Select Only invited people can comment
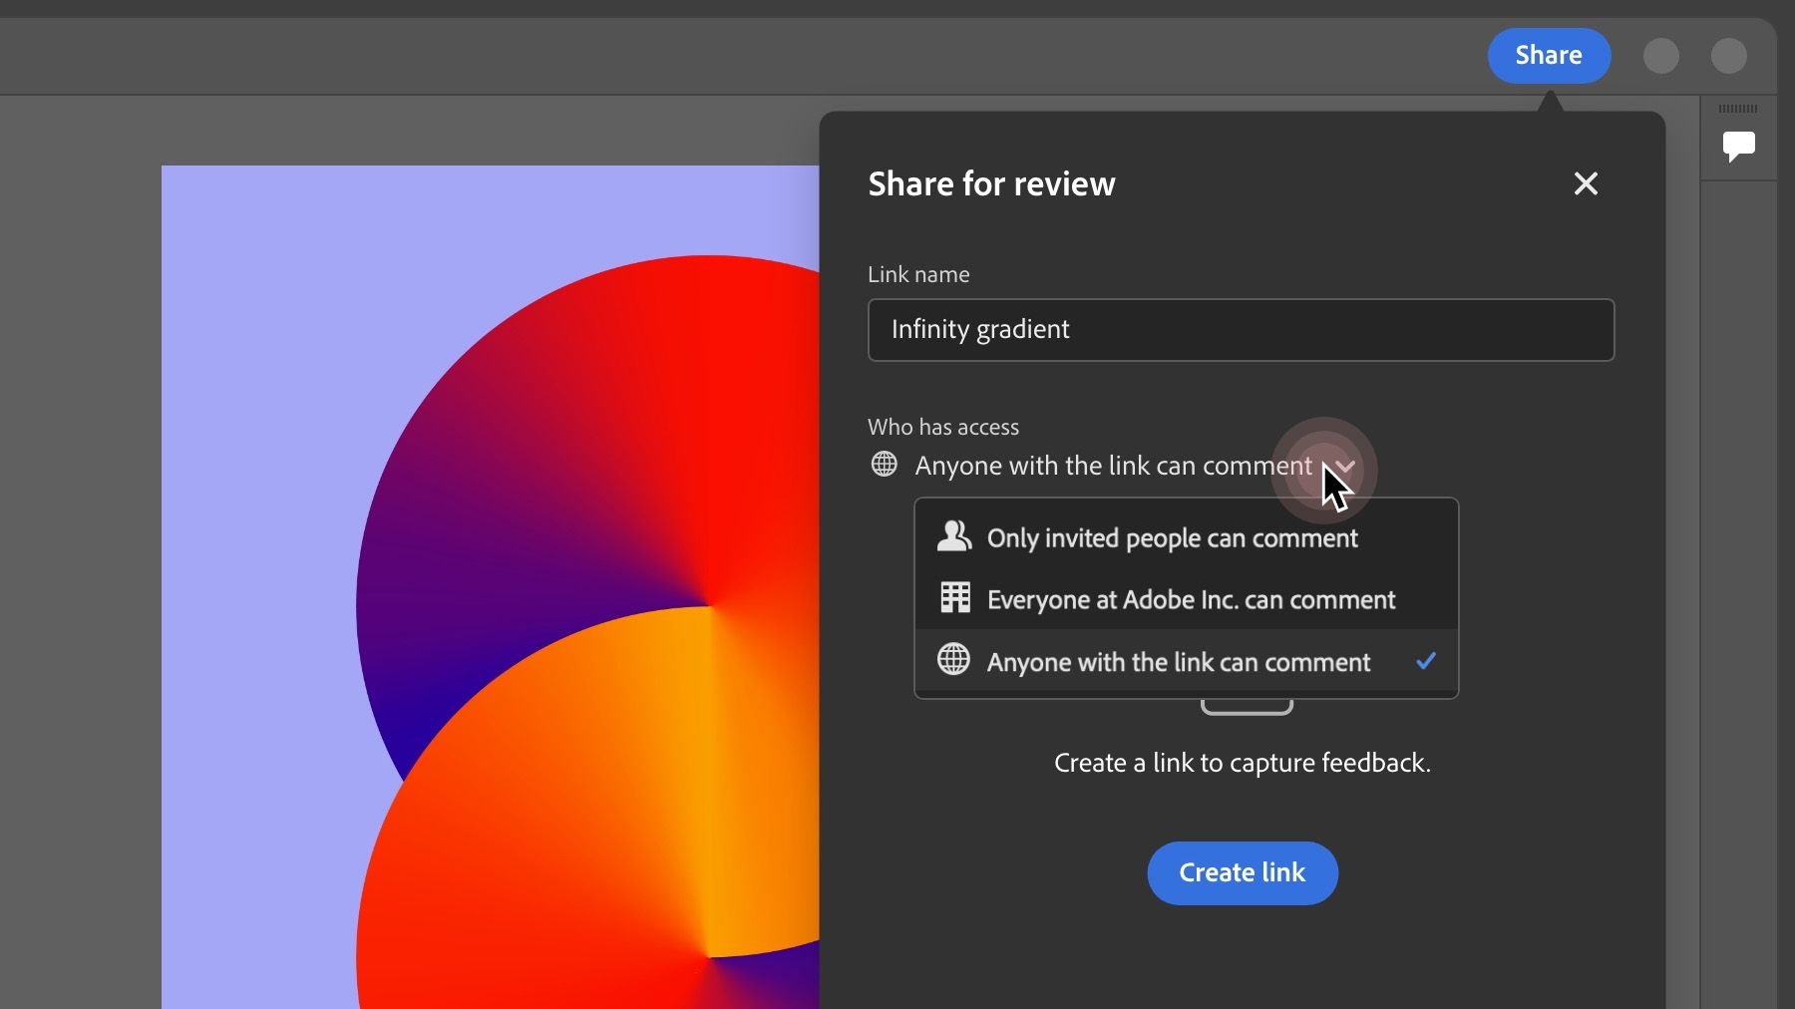Image resolution: width=1795 pixels, height=1009 pixels. [x=1187, y=538]
